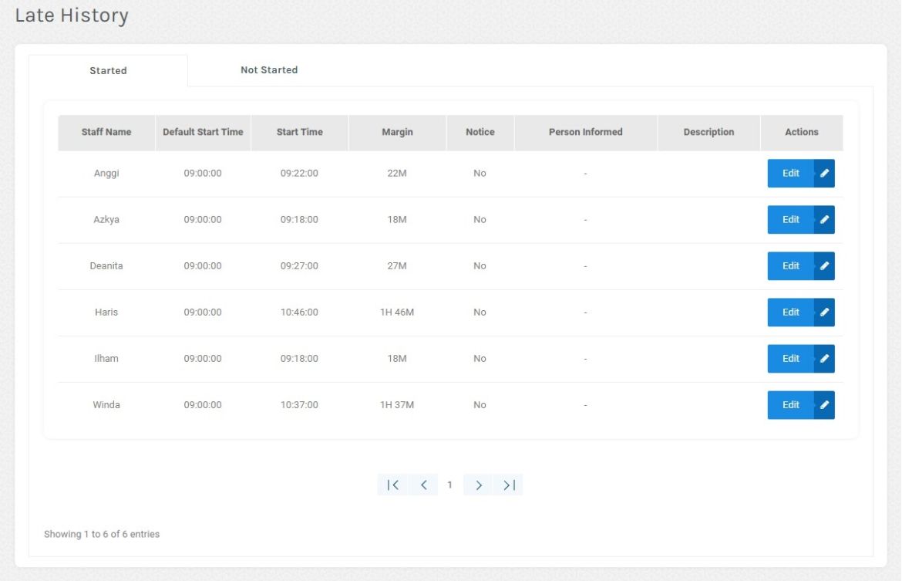Sort table by Margin column
Image resolution: width=902 pixels, height=581 pixels.
coord(397,132)
